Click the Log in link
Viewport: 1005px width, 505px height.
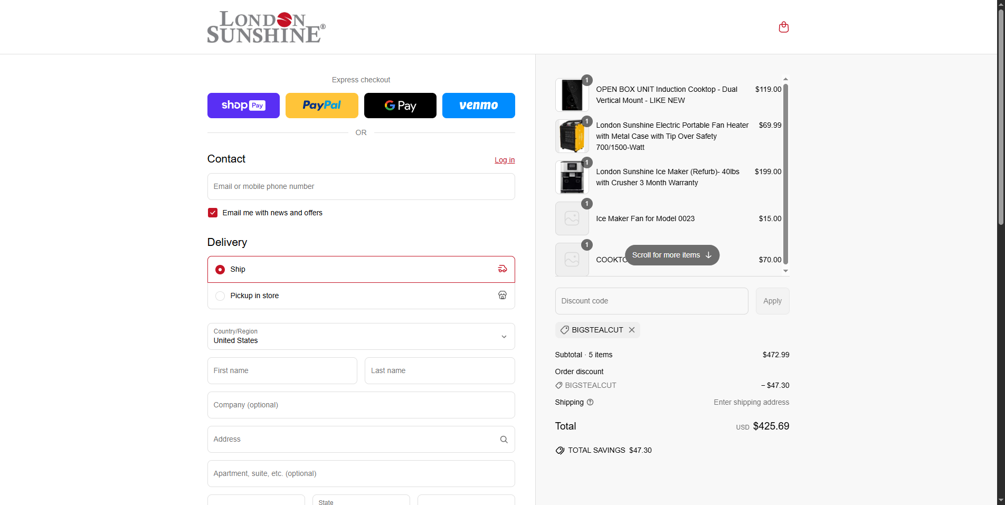pyautogui.click(x=505, y=160)
